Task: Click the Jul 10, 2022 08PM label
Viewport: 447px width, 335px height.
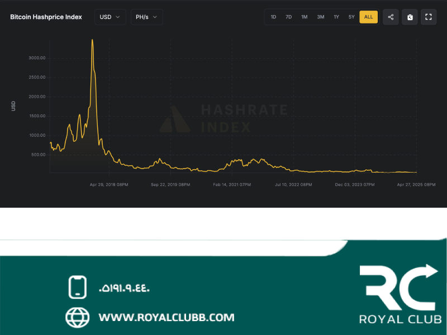Action: pos(293,185)
